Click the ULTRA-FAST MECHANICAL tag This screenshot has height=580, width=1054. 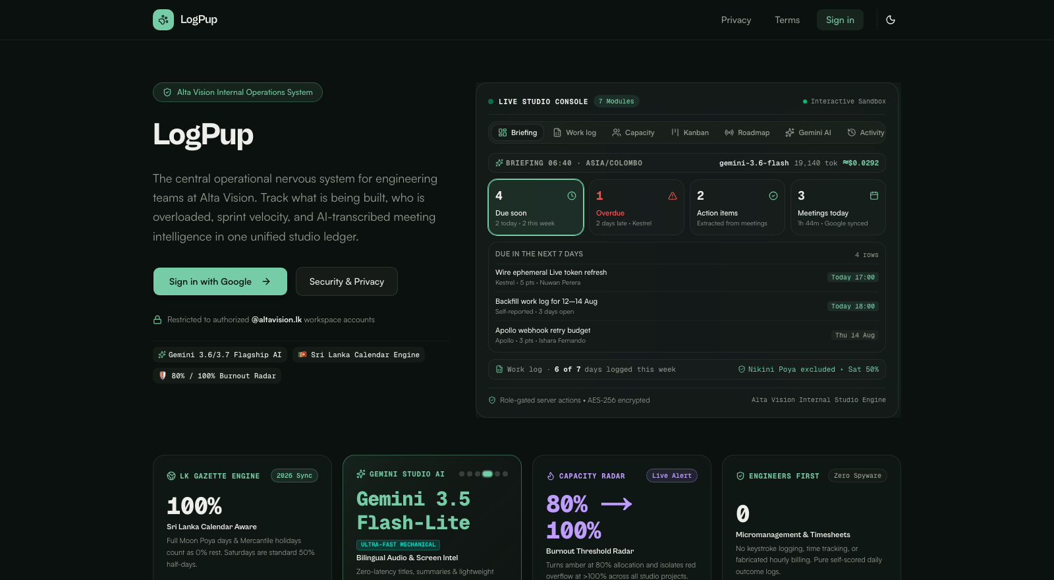click(398, 544)
